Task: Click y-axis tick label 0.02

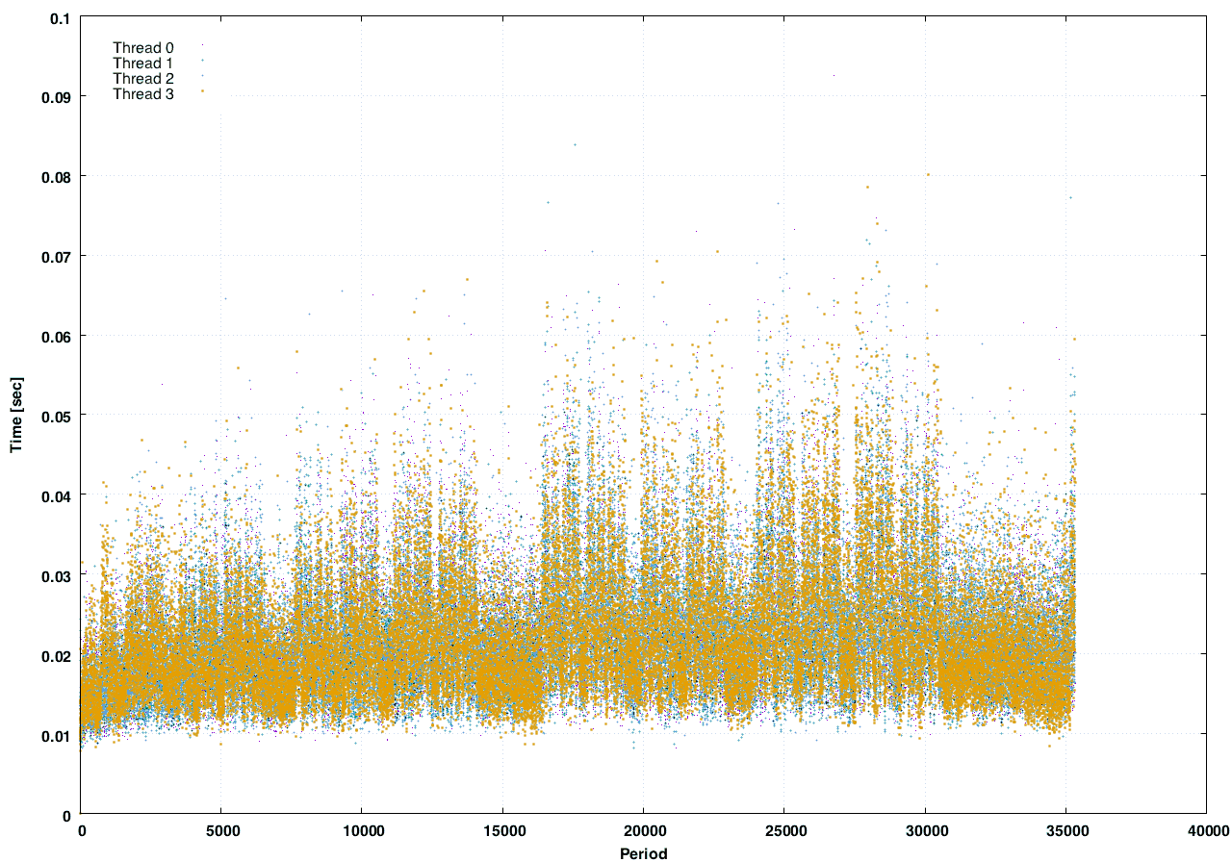Action: [x=54, y=655]
